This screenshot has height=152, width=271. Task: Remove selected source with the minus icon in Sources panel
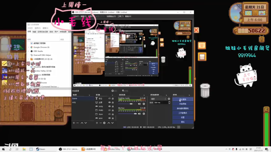pyautogui.click(x=100, y=123)
